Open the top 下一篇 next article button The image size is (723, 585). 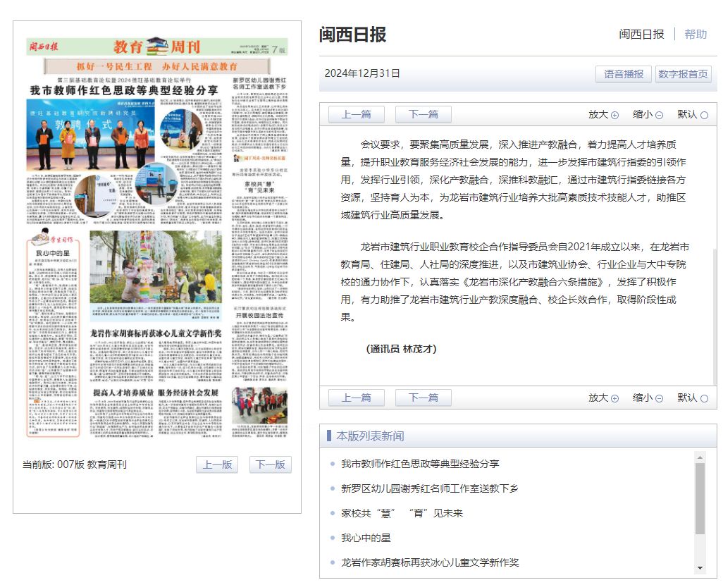click(423, 114)
